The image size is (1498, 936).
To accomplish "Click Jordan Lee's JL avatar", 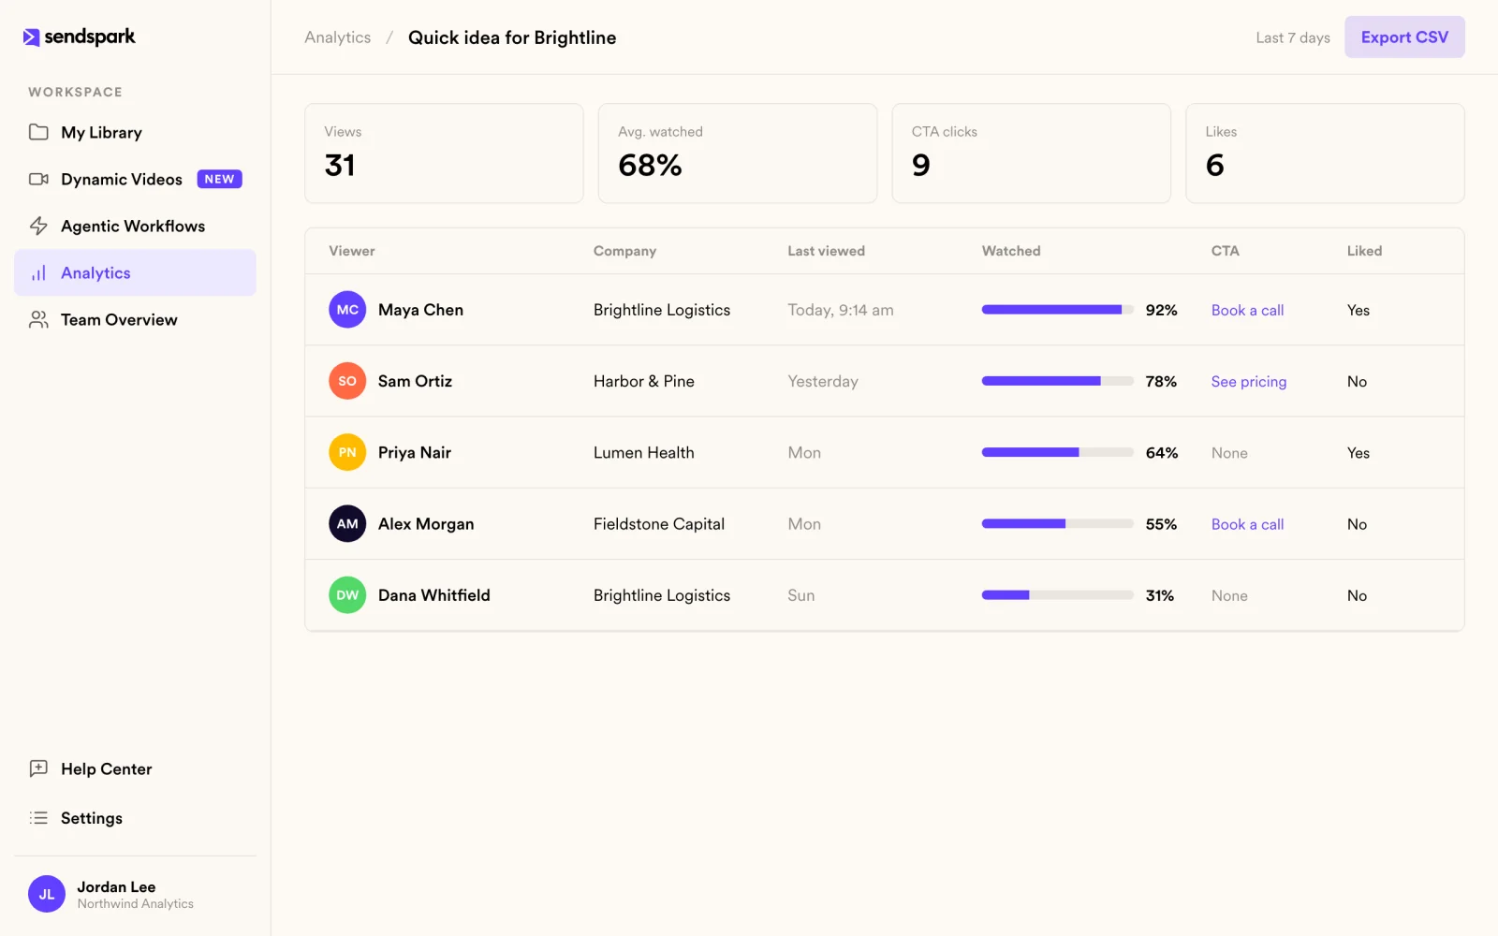I will point(47,894).
